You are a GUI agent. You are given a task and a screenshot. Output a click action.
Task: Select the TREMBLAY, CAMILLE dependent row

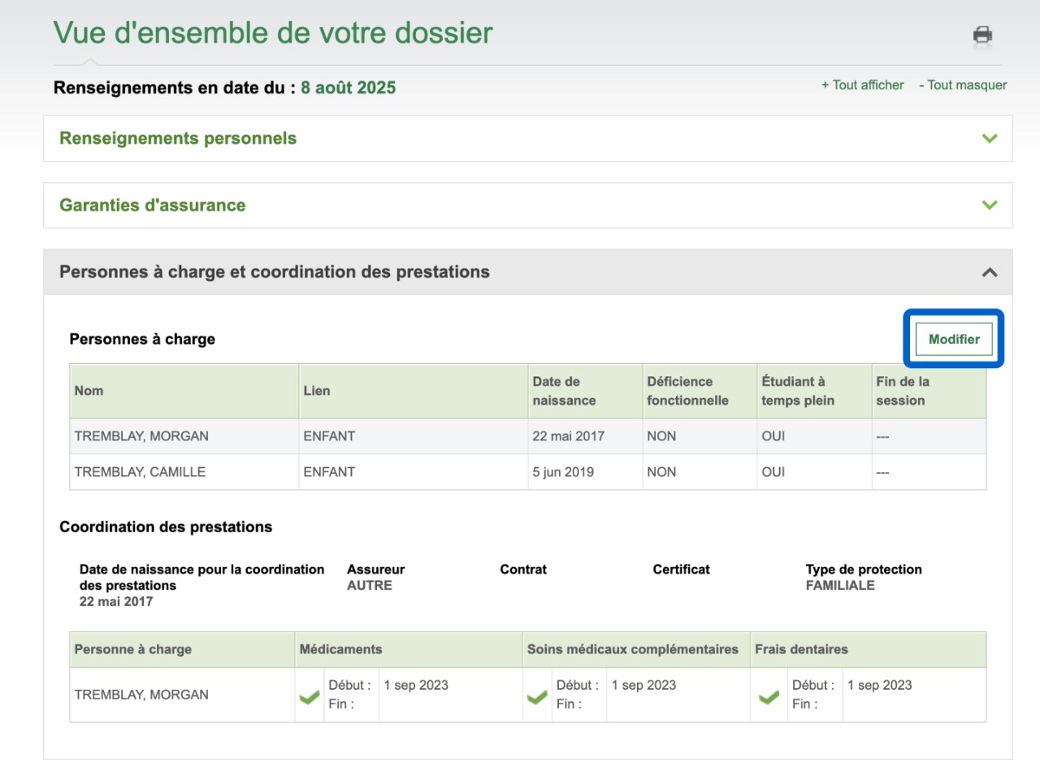140,472
